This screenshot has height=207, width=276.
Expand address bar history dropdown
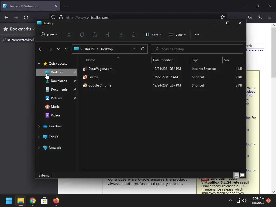(134, 49)
